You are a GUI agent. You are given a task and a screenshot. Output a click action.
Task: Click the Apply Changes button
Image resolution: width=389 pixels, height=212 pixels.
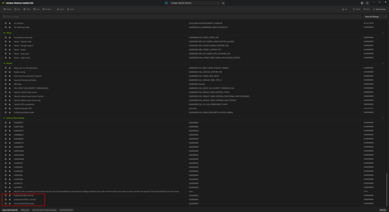(x=379, y=9)
